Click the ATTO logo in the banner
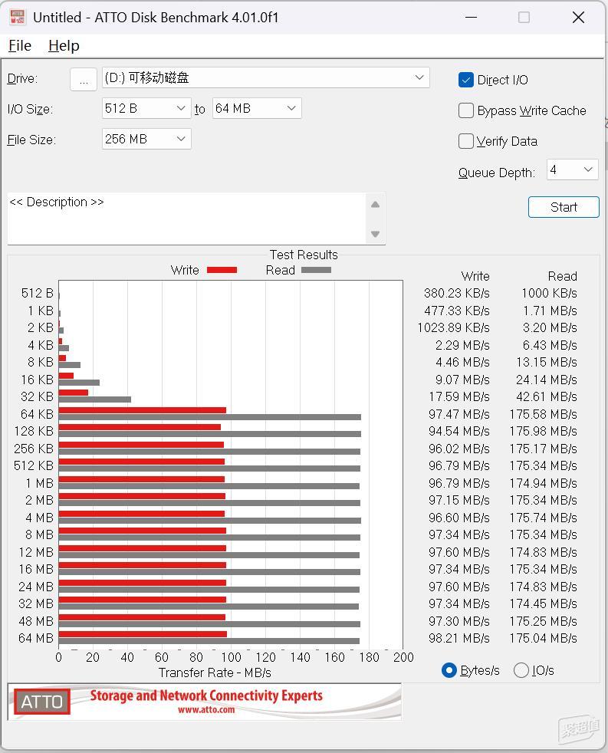 41,702
